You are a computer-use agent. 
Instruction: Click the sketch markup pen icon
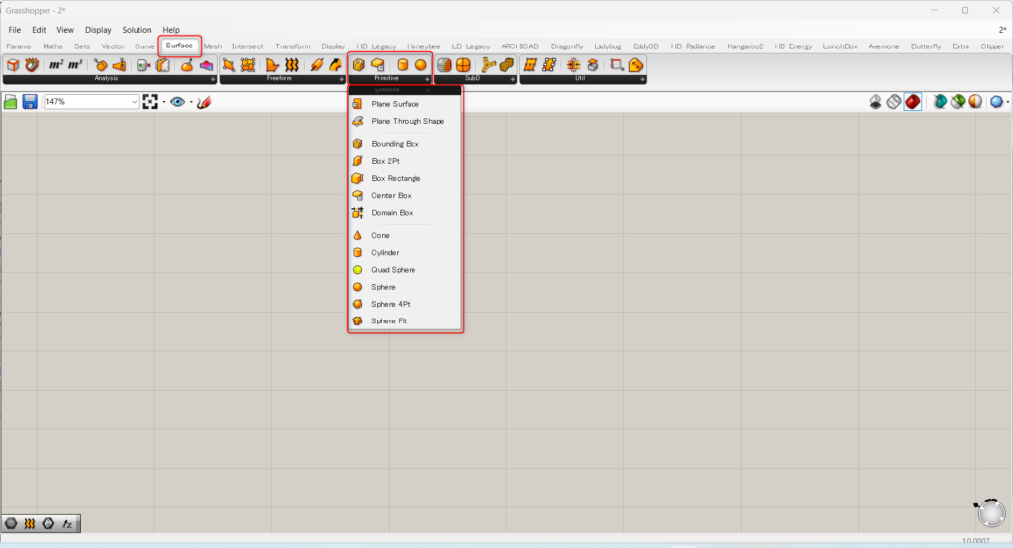click(x=204, y=102)
